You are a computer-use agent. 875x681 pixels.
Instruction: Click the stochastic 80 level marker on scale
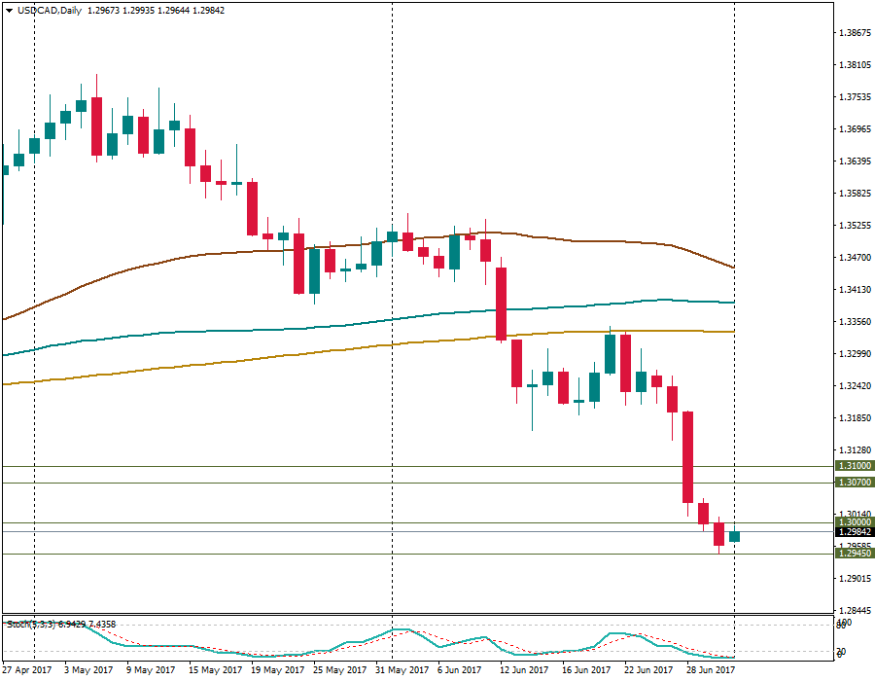842,626
